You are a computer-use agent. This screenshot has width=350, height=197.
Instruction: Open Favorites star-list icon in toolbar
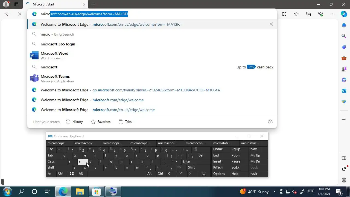point(296,14)
